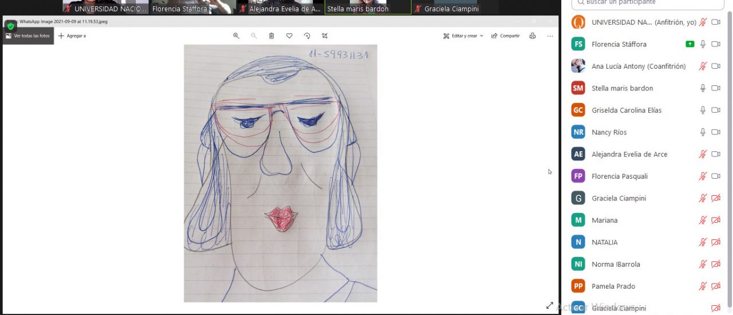This screenshot has height=315, width=733.
Task: Click the Compartir share button
Action: 506,36
